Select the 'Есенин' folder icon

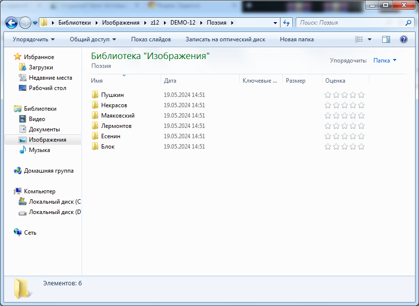click(95, 136)
